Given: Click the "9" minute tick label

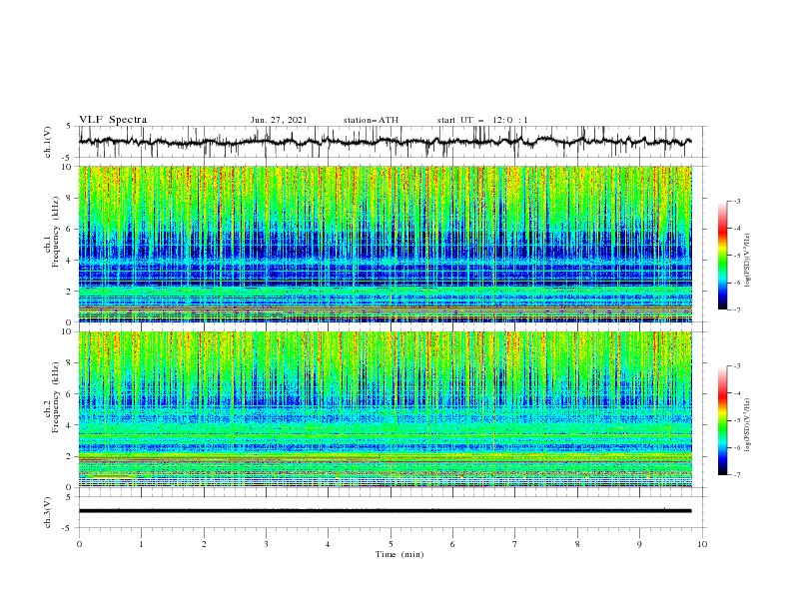Looking at the screenshot, I should click(639, 544).
